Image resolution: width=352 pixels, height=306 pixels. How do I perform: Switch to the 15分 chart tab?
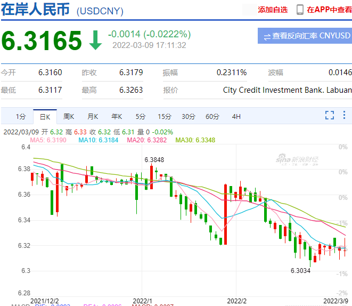coord(165,117)
